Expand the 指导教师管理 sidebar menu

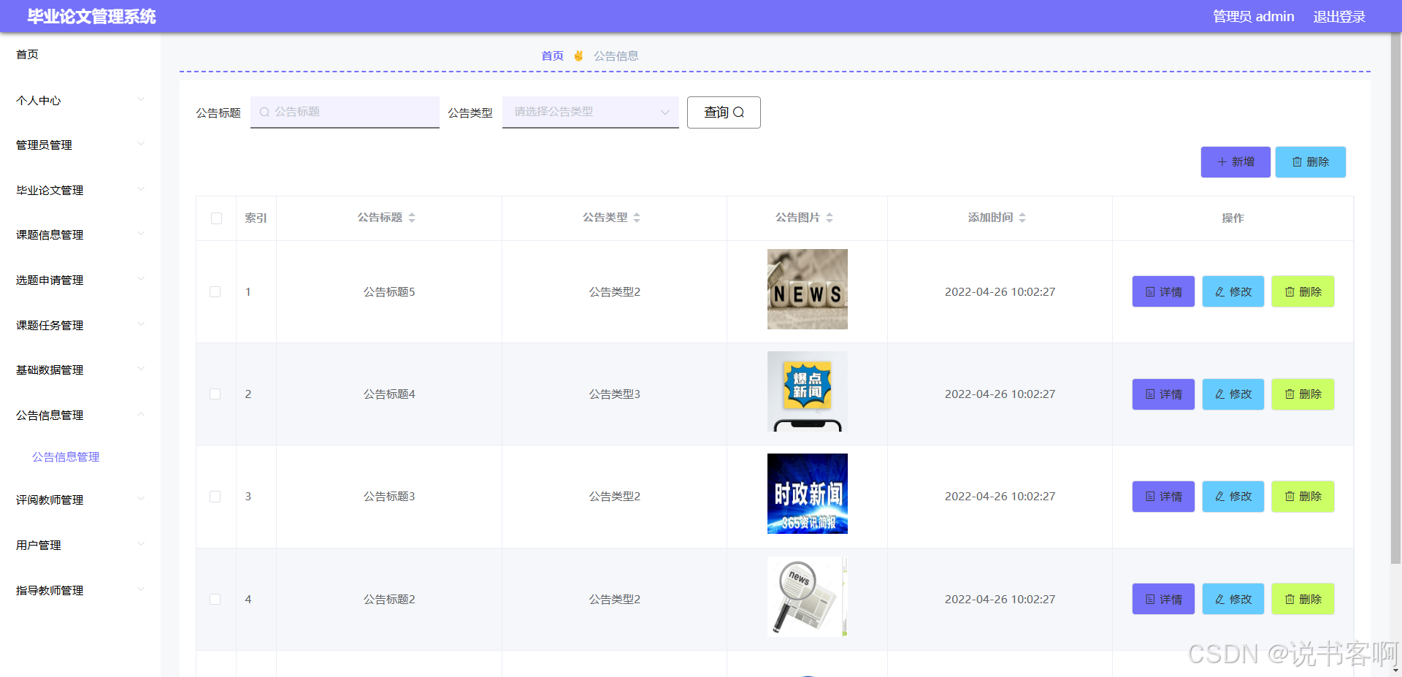tap(80, 590)
